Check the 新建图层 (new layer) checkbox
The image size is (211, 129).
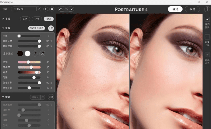pyautogui.click(x=207, y=37)
